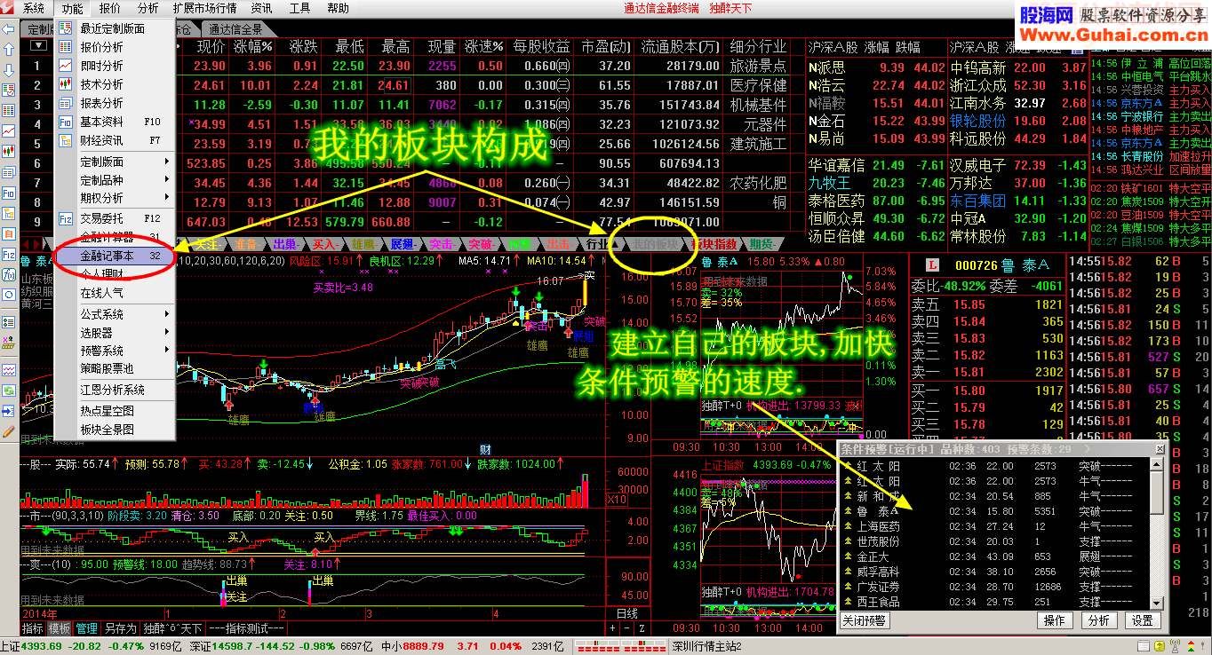The width and height of the screenshot is (1212, 655).
Task: Click alert list scrollbar up arrow
Action: point(1156,464)
